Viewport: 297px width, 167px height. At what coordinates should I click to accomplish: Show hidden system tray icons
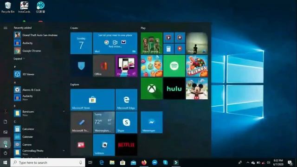point(248,162)
